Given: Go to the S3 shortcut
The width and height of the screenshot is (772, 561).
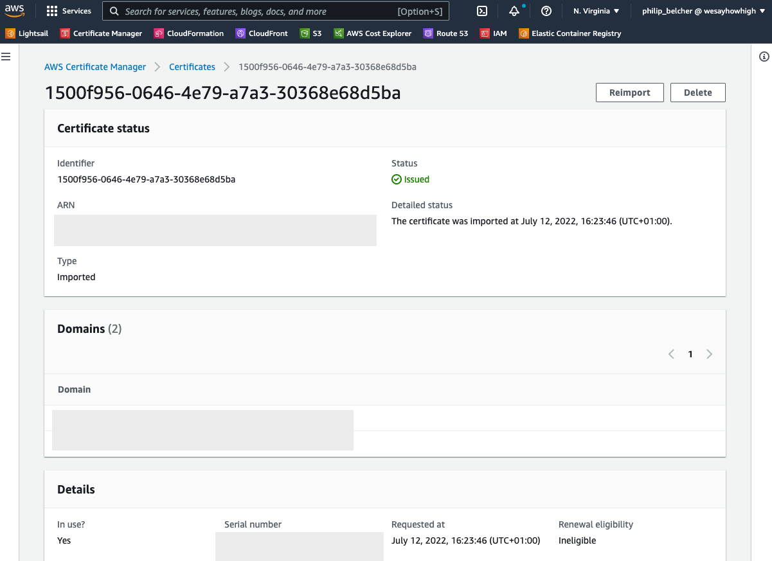Looking at the screenshot, I should coord(310,33).
